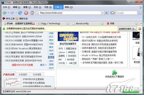Open the 驴友必备 国庆出行手机装备全面解析 headline
Screen dimensions: 144x95
(99, 44)
